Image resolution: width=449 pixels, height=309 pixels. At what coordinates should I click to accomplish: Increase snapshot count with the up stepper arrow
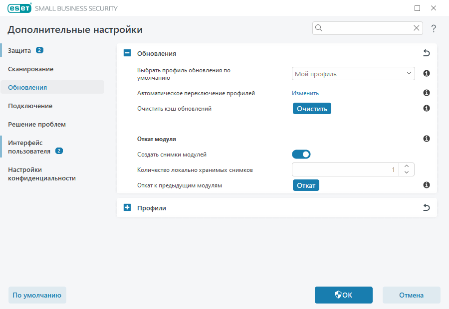pyautogui.click(x=407, y=166)
